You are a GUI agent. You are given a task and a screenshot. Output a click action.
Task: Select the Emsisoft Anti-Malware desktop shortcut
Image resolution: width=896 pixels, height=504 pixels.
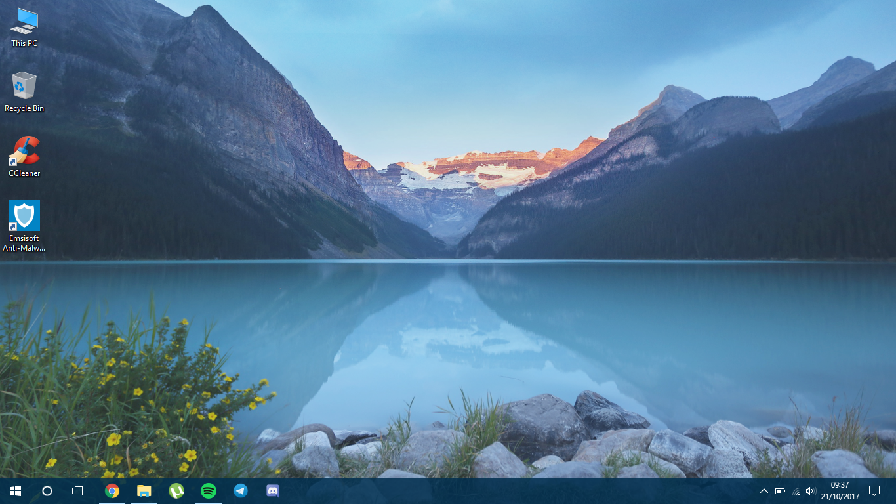coord(24,226)
